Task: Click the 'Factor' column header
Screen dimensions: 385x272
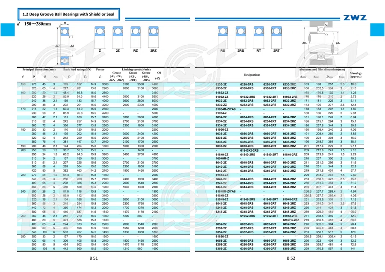Action: 100,70
